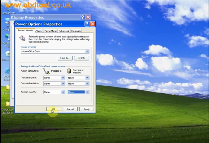The width and height of the screenshot is (209, 143).
Task: Open Turn off monitor plugged-in dropdown
Action: coord(54,78)
